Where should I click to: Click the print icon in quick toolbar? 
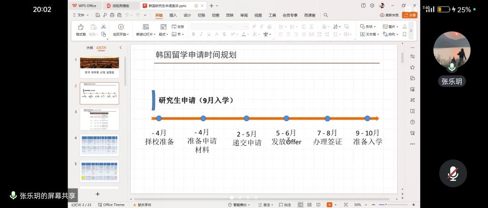point(112,15)
